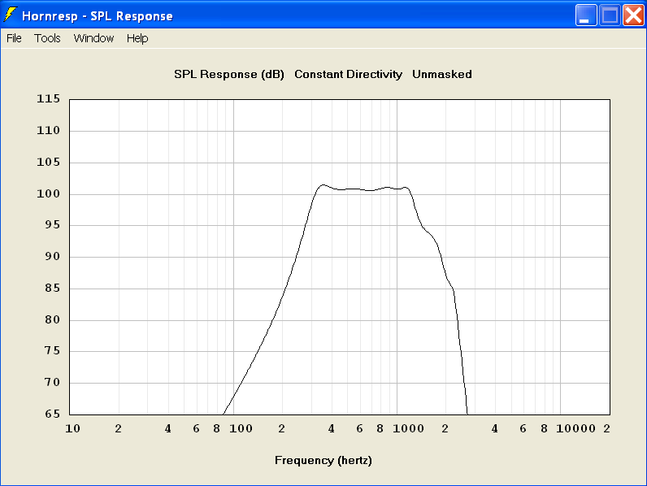
Task: Click the 10000 frequency axis label
Action: 575,428
